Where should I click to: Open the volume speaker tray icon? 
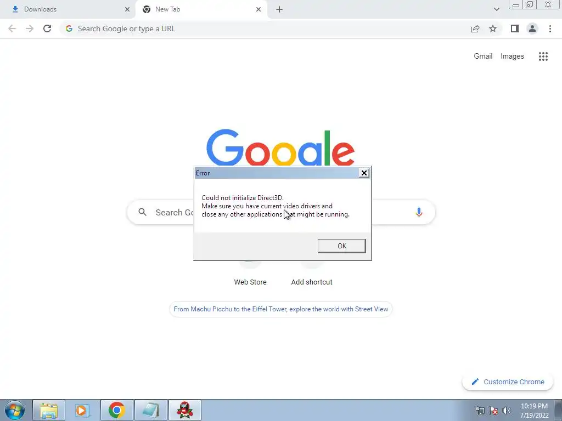[506, 411]
